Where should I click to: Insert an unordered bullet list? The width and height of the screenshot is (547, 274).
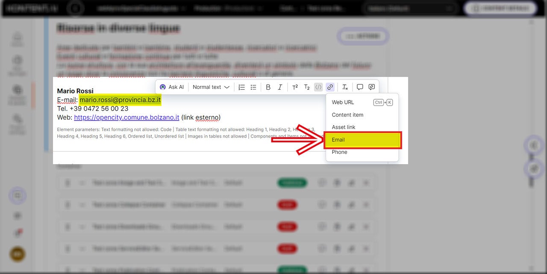click(253, 87)
